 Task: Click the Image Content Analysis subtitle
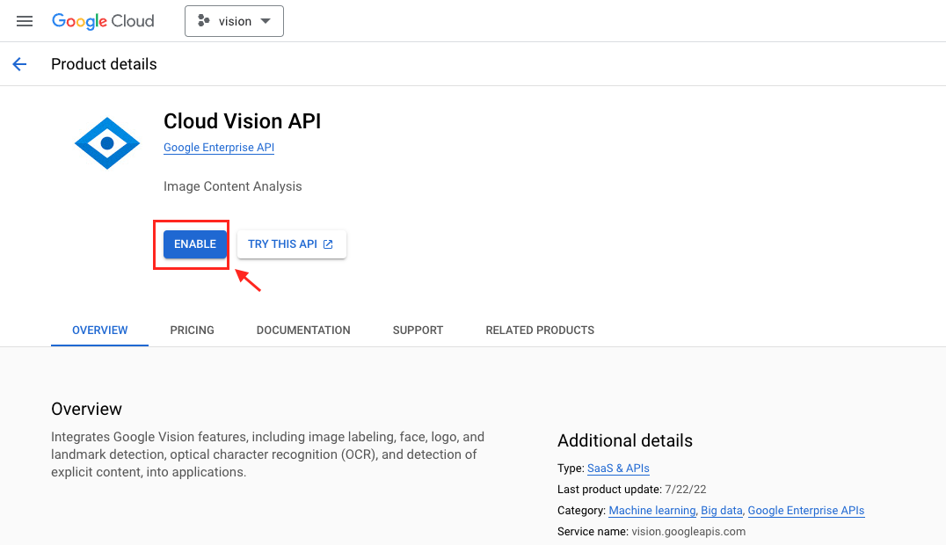click(x=232, y=186)
